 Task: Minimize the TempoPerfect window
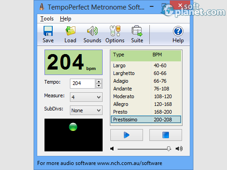click(x=152, y=6)
